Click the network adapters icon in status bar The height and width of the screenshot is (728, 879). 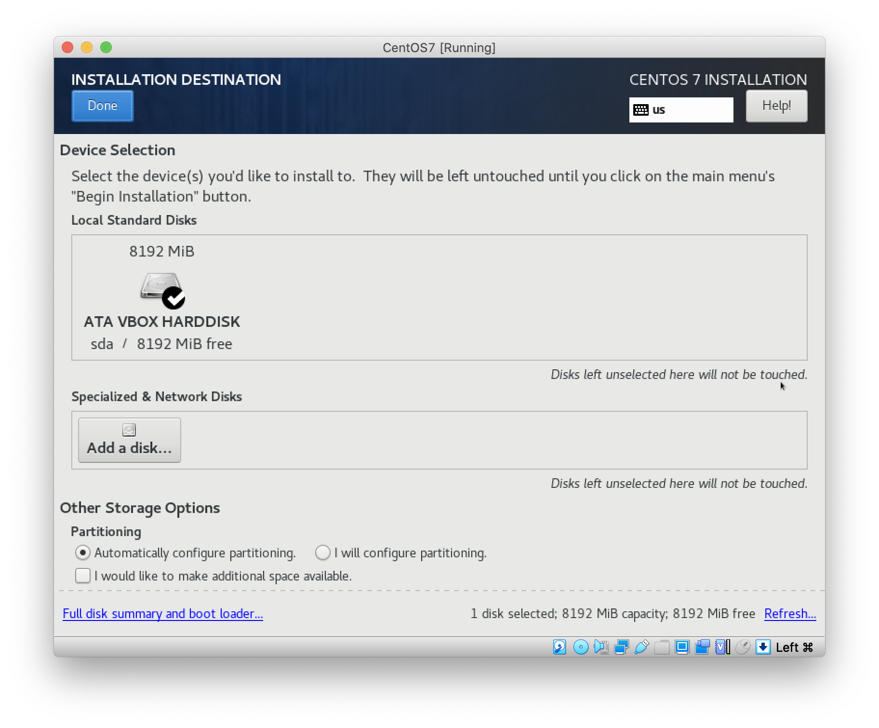(621, 647)
